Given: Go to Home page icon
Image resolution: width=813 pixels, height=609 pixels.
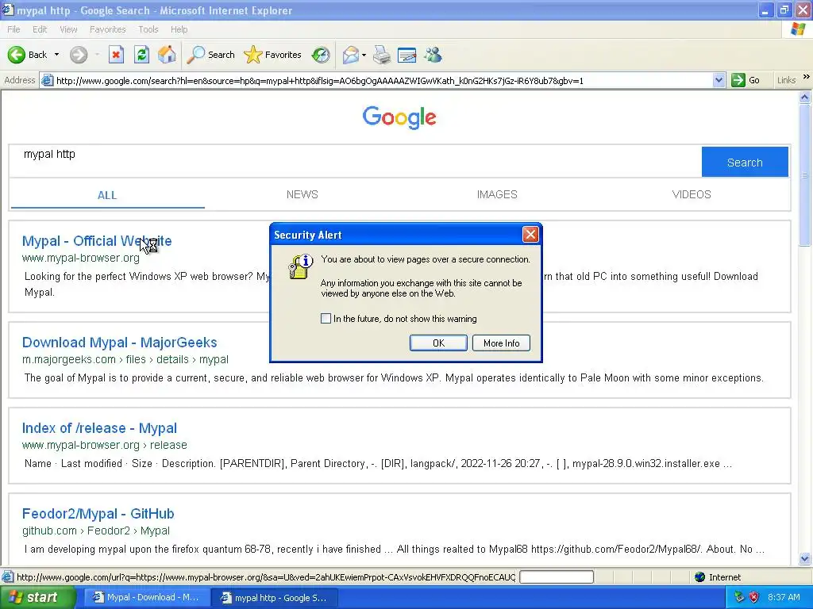Looking at the screenshot, I should pos(167,55).
